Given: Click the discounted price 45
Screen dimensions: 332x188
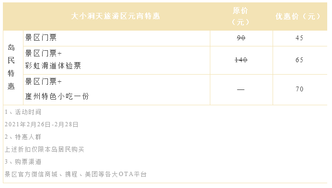Looking at the screenshot, I should click(x=299, y=38).
